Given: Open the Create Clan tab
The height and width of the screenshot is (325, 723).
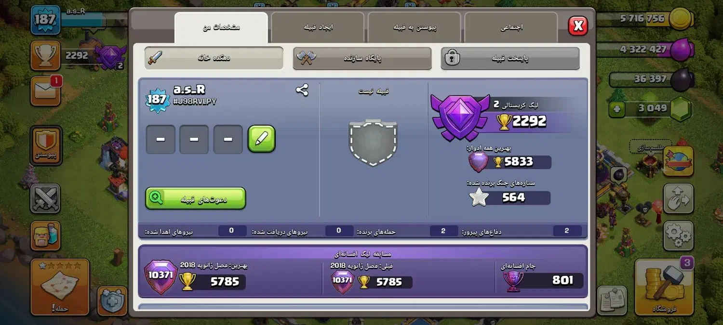Looking at the screenshot, I should click(x=318, y=27).
